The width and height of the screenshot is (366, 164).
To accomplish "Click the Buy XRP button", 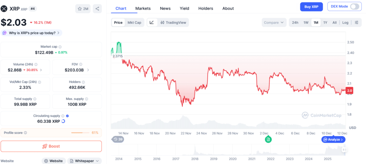I will click(311, 6).
